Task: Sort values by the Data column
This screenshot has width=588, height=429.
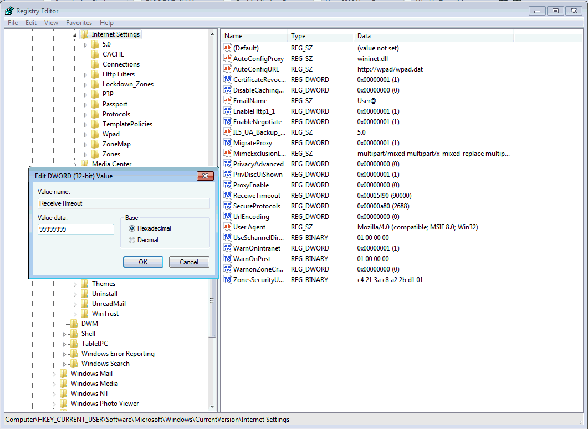Action: point(433,36)
